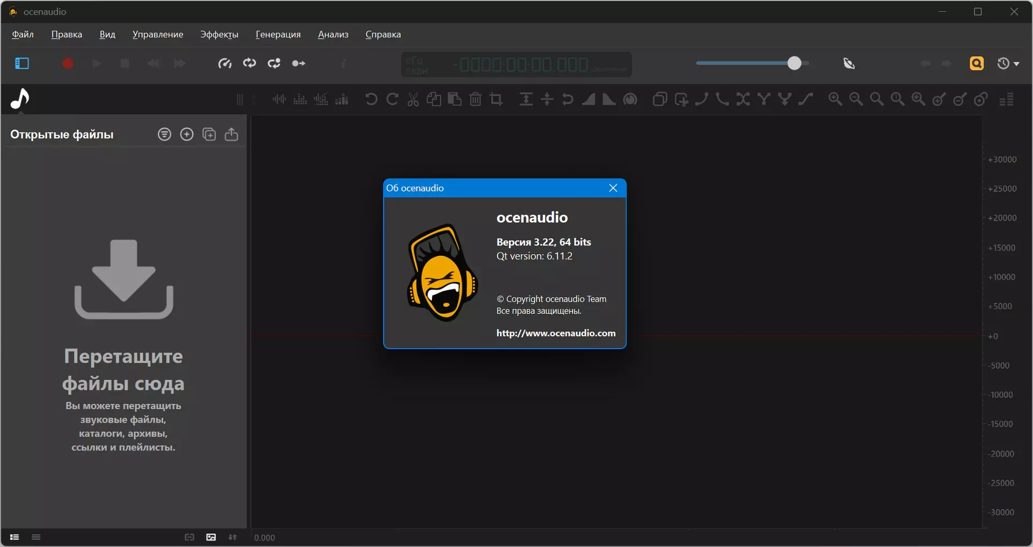Click the waveform view icon
1033x547 pixels.
click(x=279, y=99)
